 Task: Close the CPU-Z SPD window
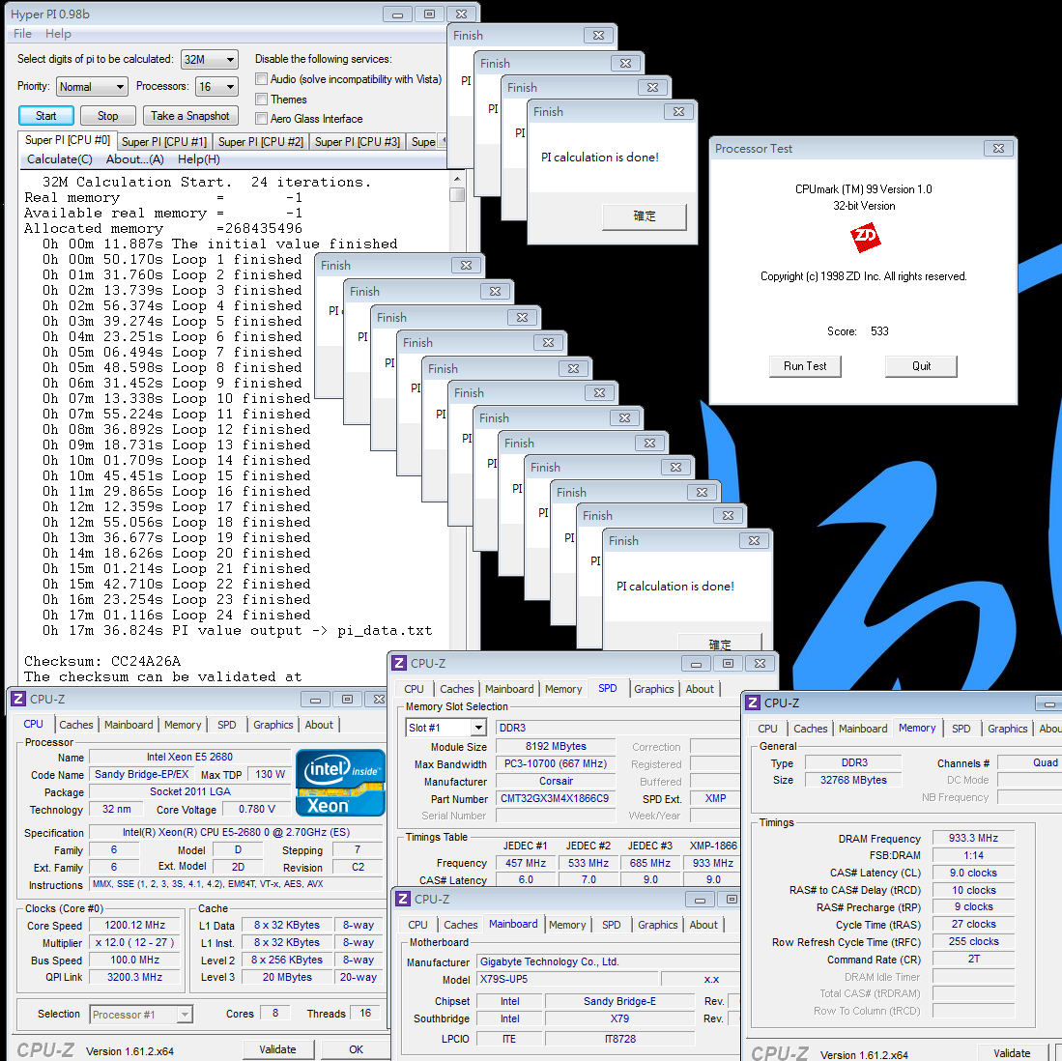tap(760, 664)
